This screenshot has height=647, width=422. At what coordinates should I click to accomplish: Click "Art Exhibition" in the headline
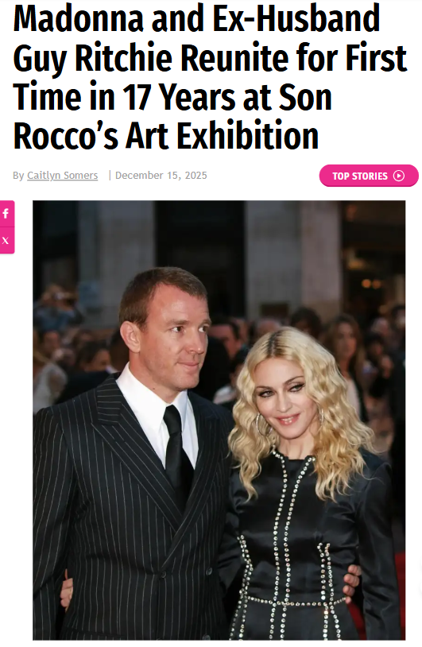coord(222,136)
